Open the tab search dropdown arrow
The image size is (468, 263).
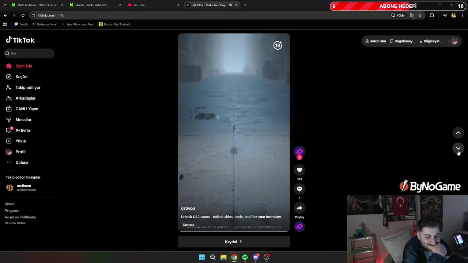point(5,5)
